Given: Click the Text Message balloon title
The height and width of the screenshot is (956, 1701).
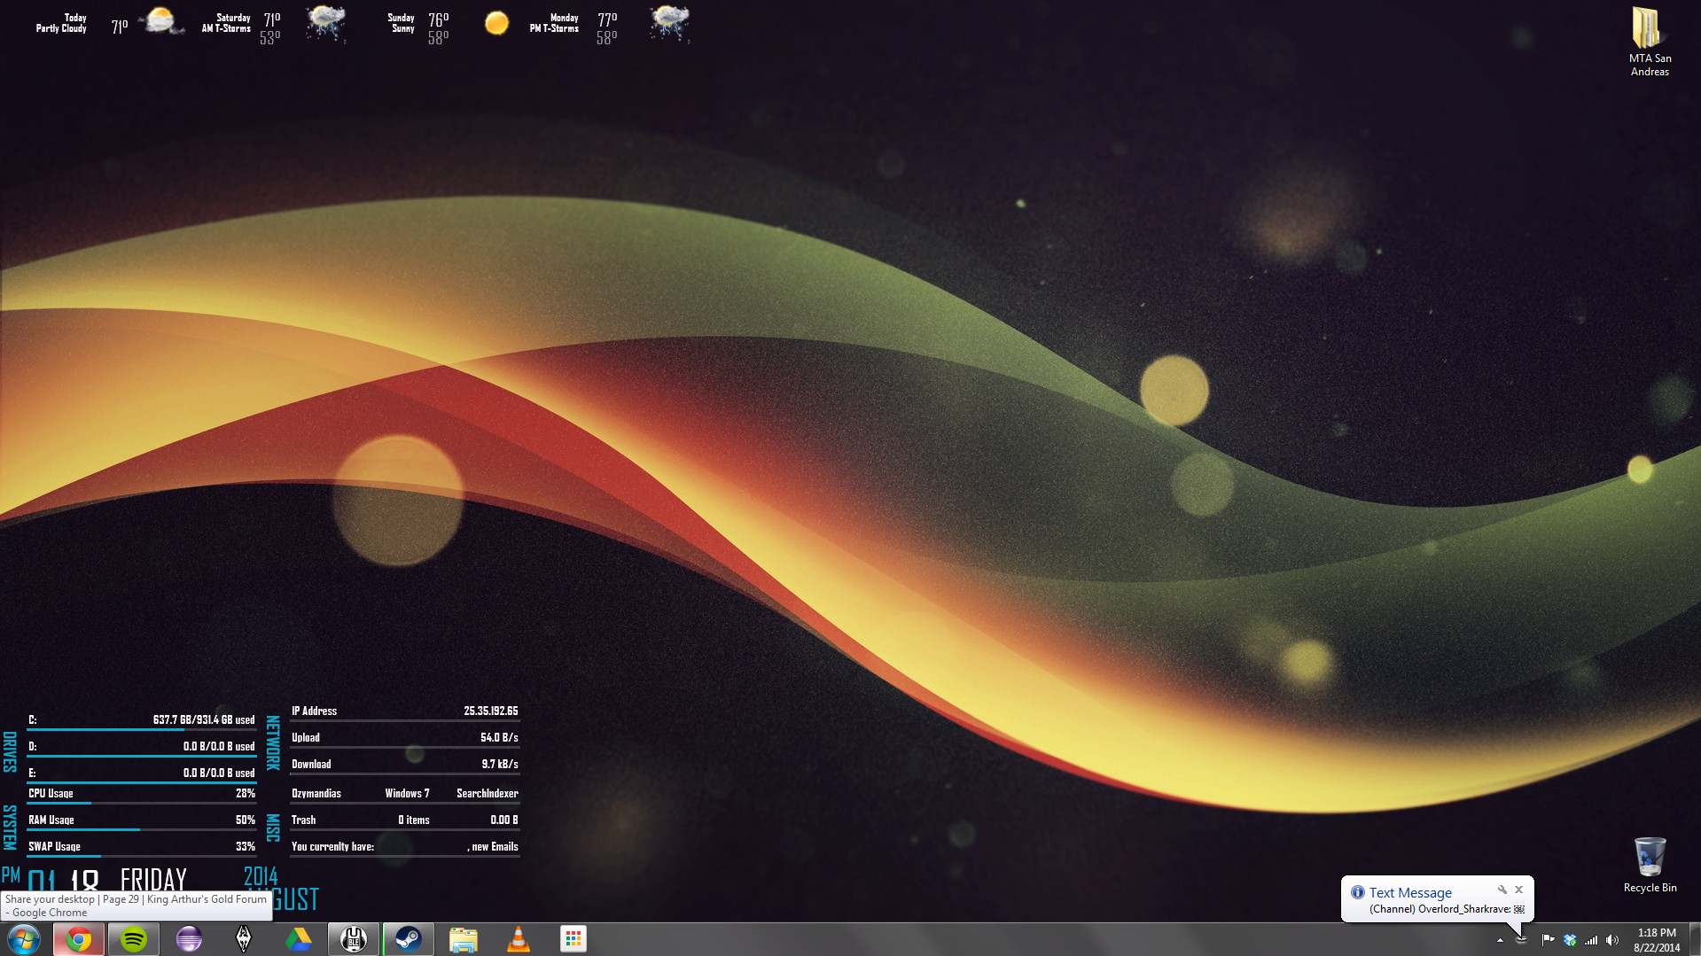Looking at the screenshot, I should coord(1410,893).
